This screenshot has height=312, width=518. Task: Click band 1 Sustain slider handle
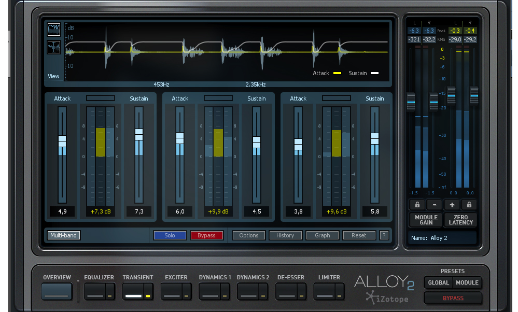(x=139, y=135)
